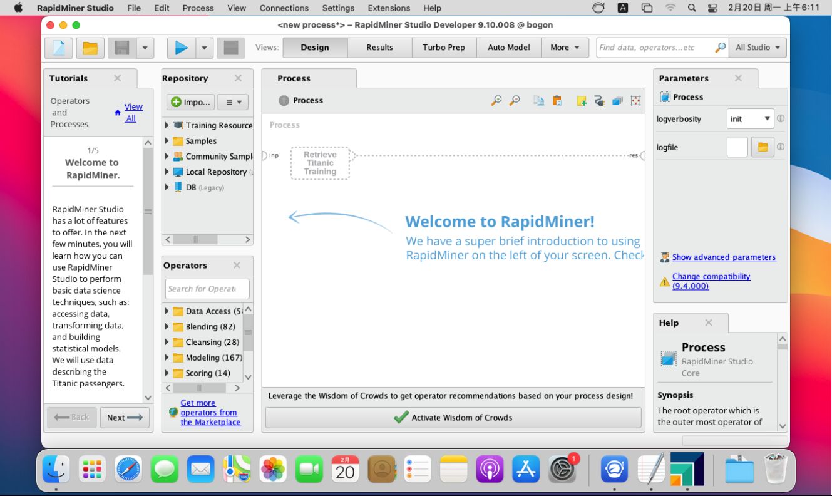The height and width of the screenshot is (496, 832).
Task: Click the info icon next to logfile
Action: [x=781, y=147]
